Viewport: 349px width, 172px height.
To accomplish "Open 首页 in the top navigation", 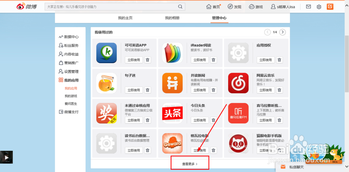I will click(214, 7).
